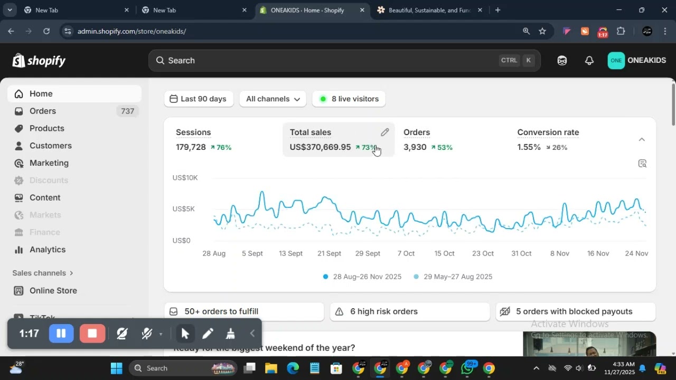Open the All channels dropdown
Image resolution: width=676 pixels, height=380 pixels.
(x=273, y=99)
